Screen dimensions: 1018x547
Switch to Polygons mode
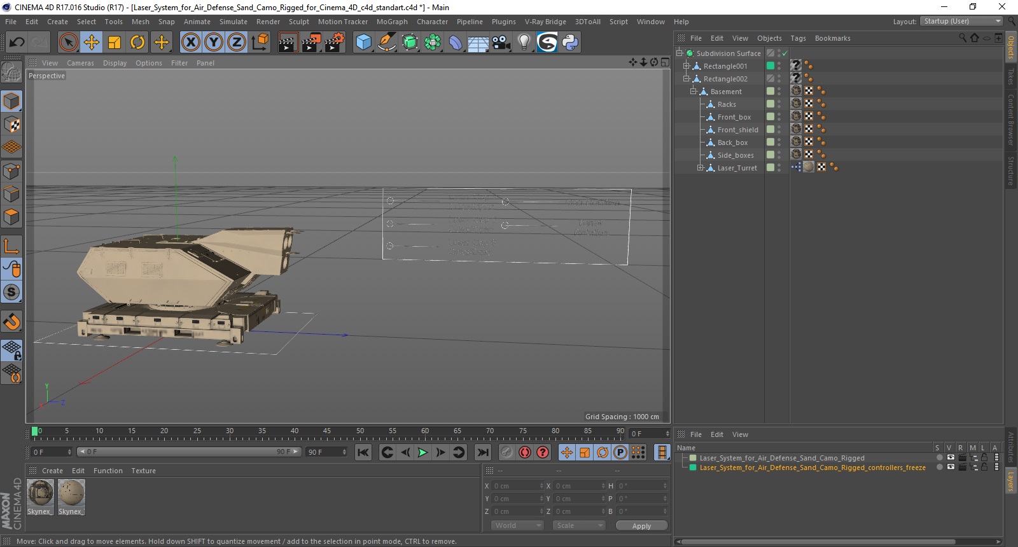tap(11, 218)
